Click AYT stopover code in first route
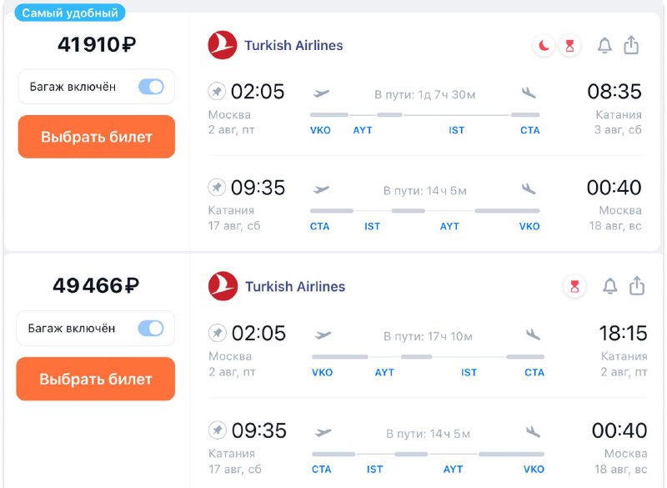The width and height of the screenshot is (667, 488). click(x=363, y=131)
